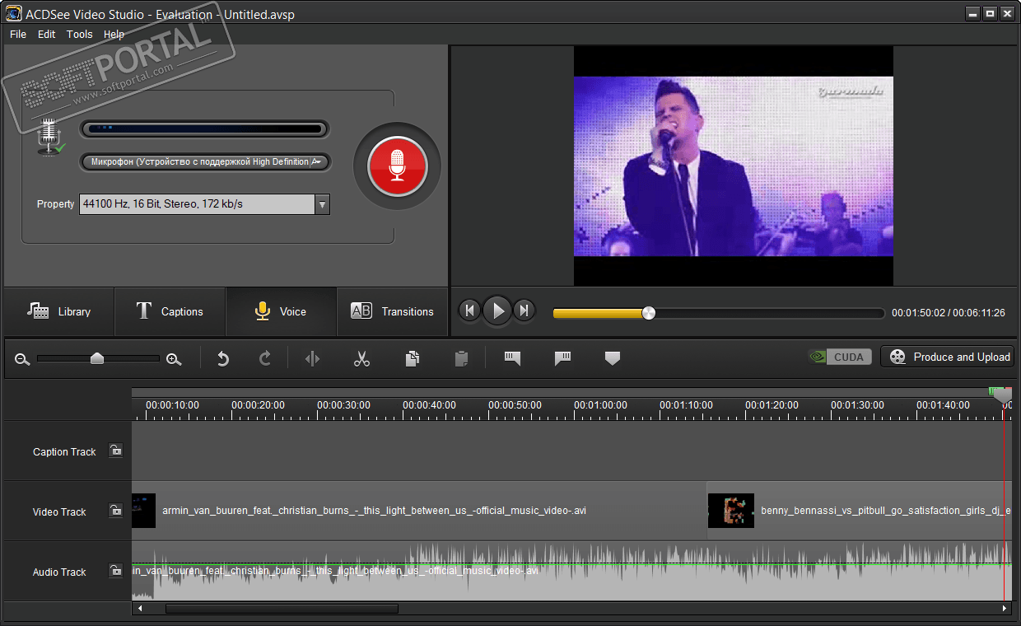This screenshot has width=1021, height=626.
Task: Click the ACDSee app icon in title bar
Action: pyautogui.click(x=13, y=13)
